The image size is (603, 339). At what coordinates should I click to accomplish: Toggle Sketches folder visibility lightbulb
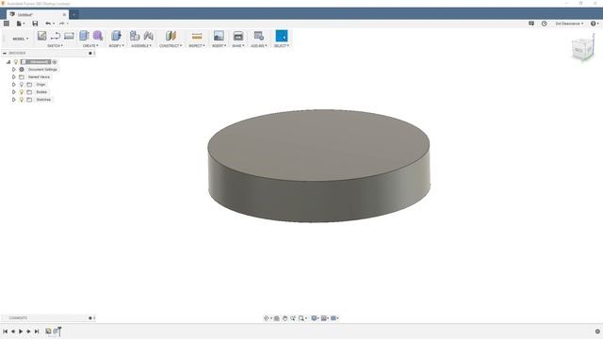pos(22,100)
